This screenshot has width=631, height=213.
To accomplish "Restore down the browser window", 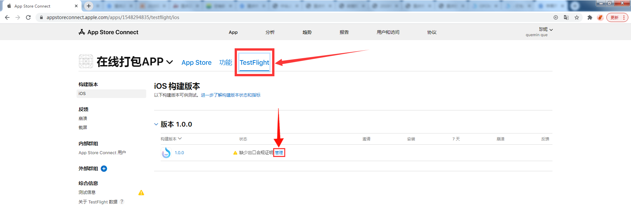I will pyautogui.click(x=610, y=3).
